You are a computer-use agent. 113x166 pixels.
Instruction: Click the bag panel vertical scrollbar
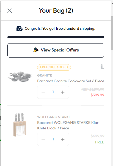point(112,33)
